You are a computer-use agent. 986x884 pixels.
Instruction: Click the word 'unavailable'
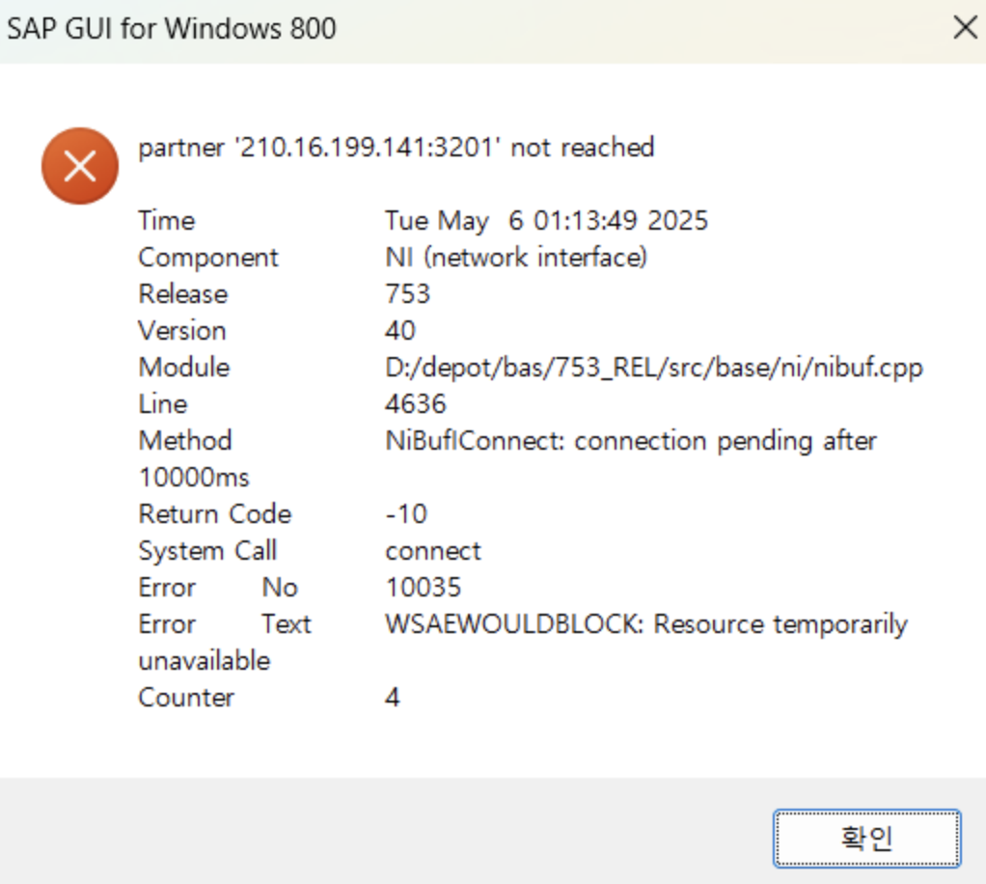pos(205,661)
